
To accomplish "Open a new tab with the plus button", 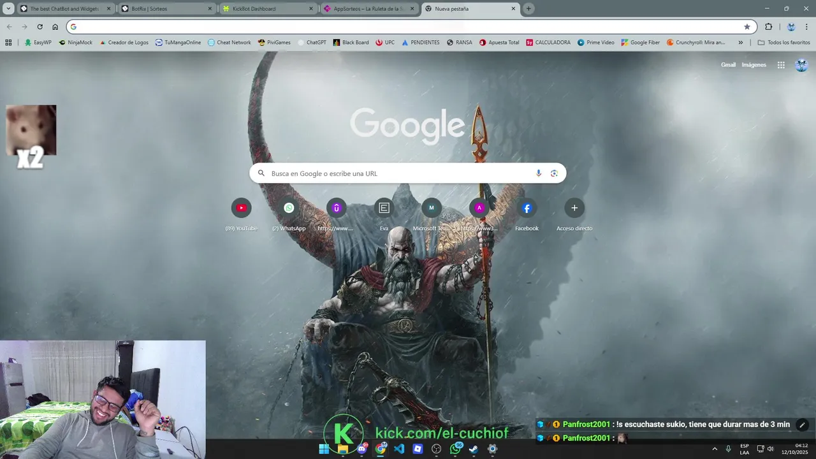I will tap(528, 9).
